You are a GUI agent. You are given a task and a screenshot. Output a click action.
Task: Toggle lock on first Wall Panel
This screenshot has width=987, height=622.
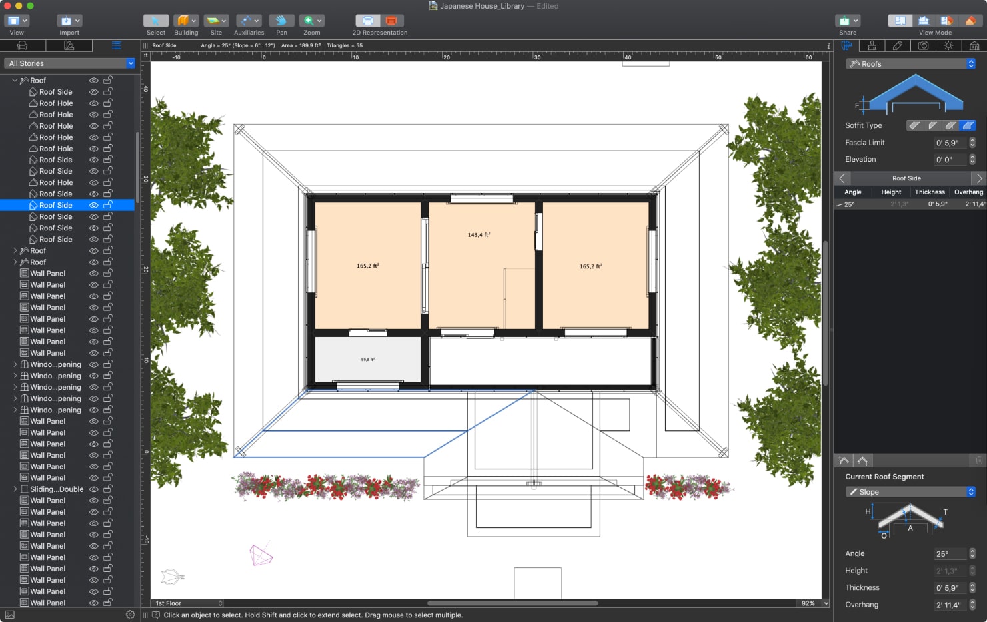108,273
